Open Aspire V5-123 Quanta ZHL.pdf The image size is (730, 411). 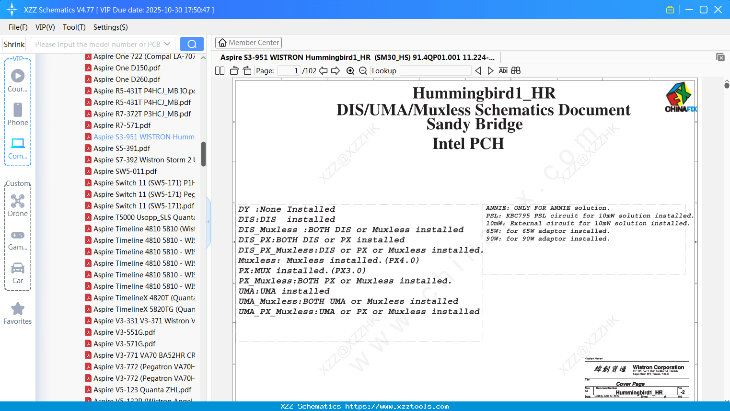point(142,390)
